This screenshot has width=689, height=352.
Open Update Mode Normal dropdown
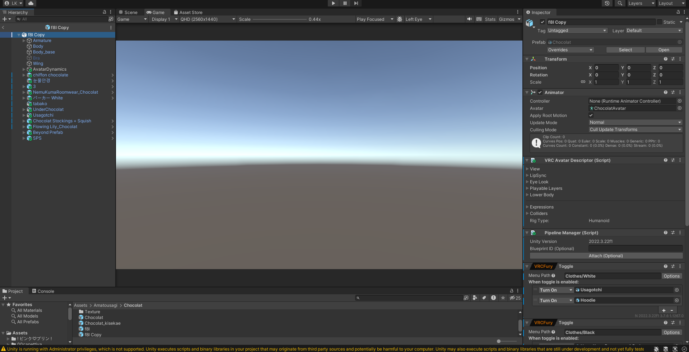pos(636,122)
